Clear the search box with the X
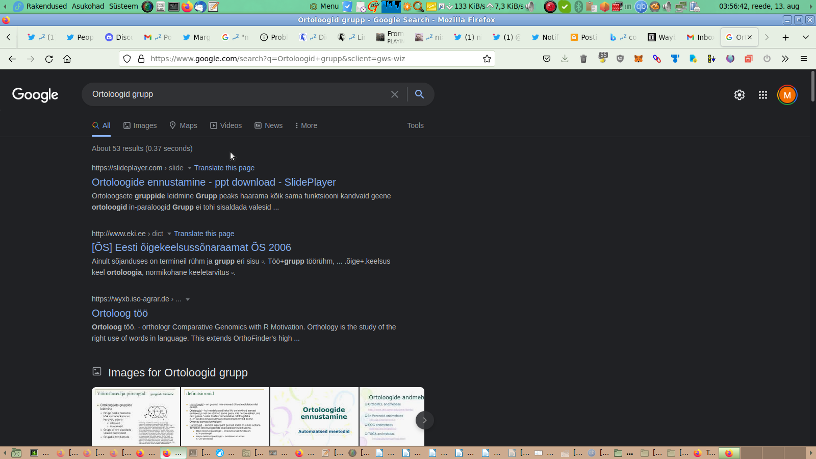Screen dimensions: 816x459 (x=395, y=94)
